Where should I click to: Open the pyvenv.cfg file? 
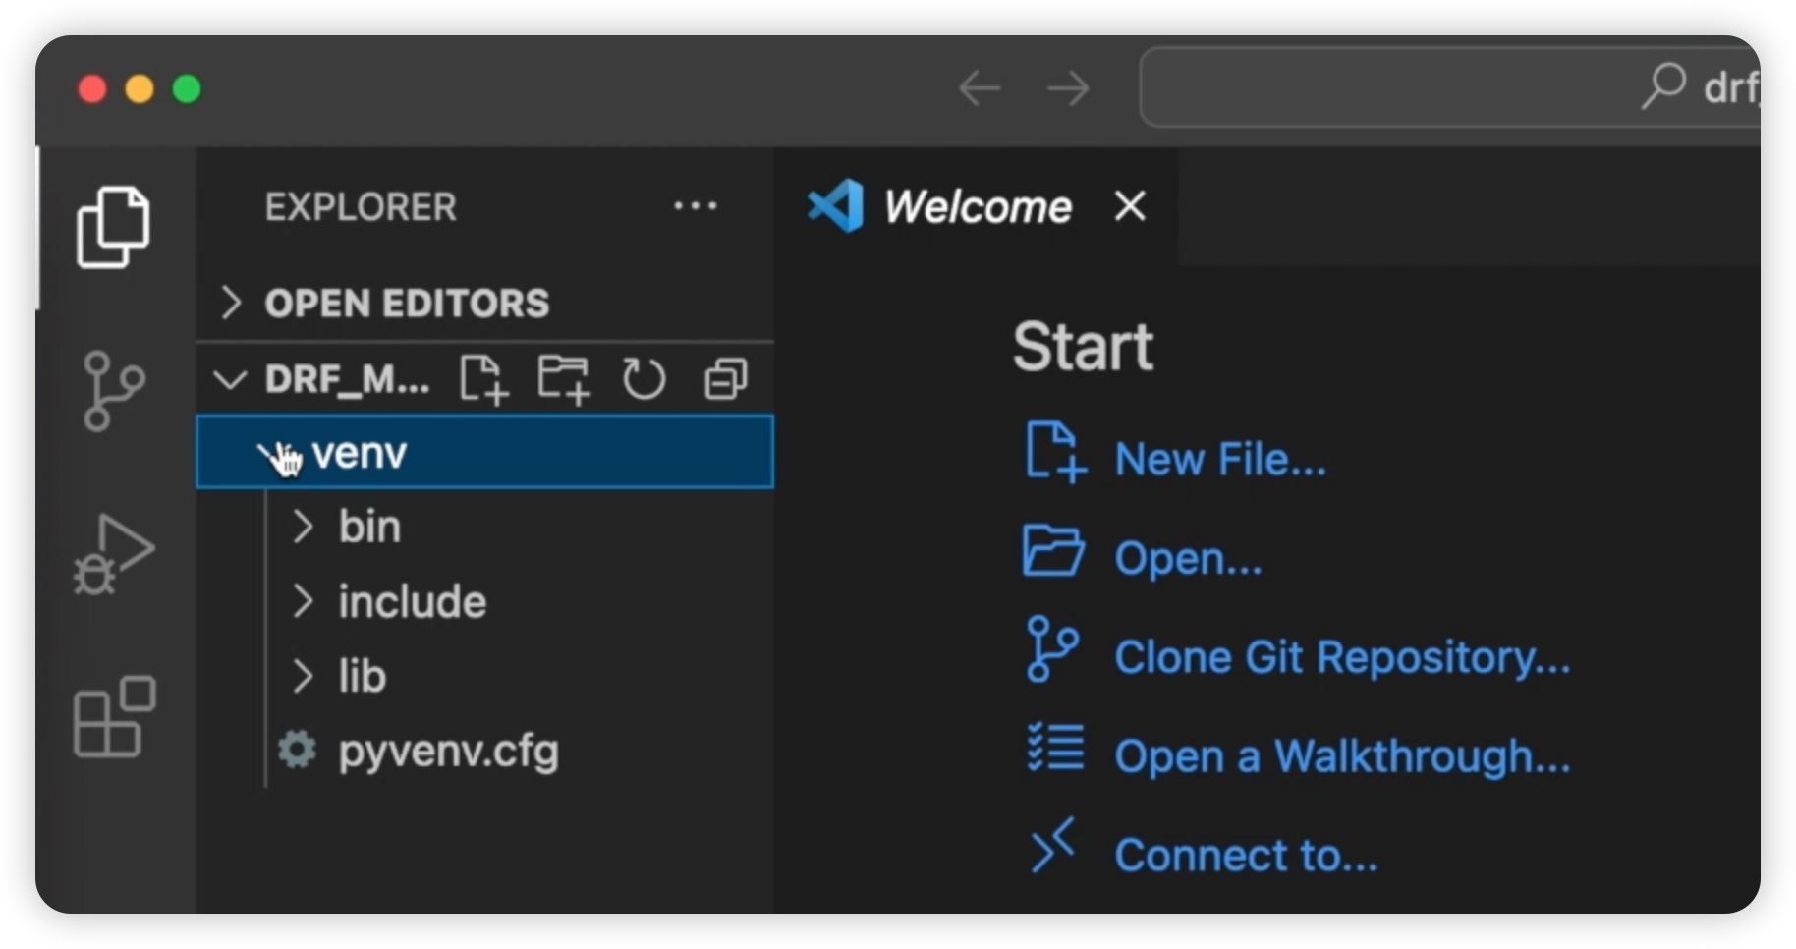[x=448, y=752]
